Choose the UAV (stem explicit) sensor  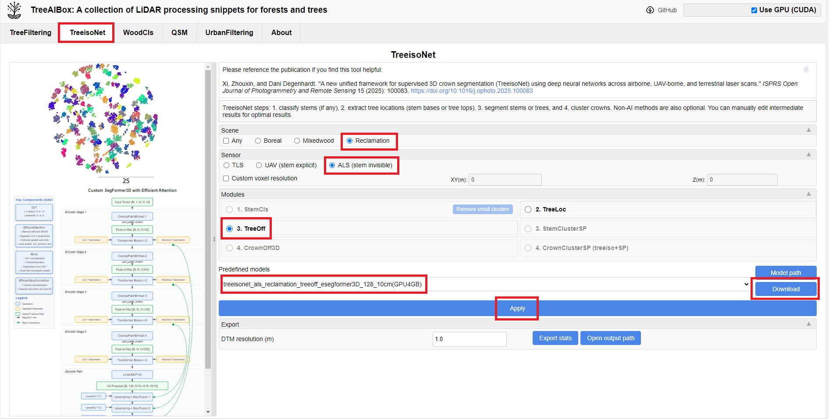pyautogui.click(x=259, y=165)
